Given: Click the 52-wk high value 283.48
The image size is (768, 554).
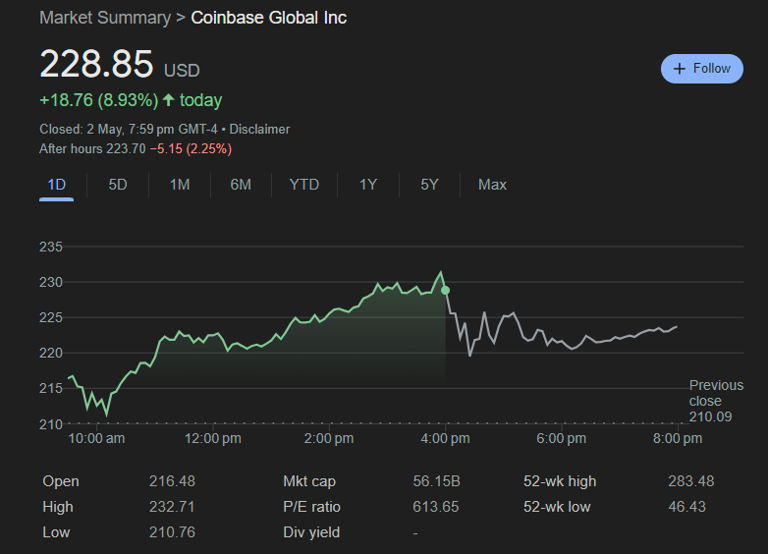Looking at the screenshot, I should pos(691,481).
